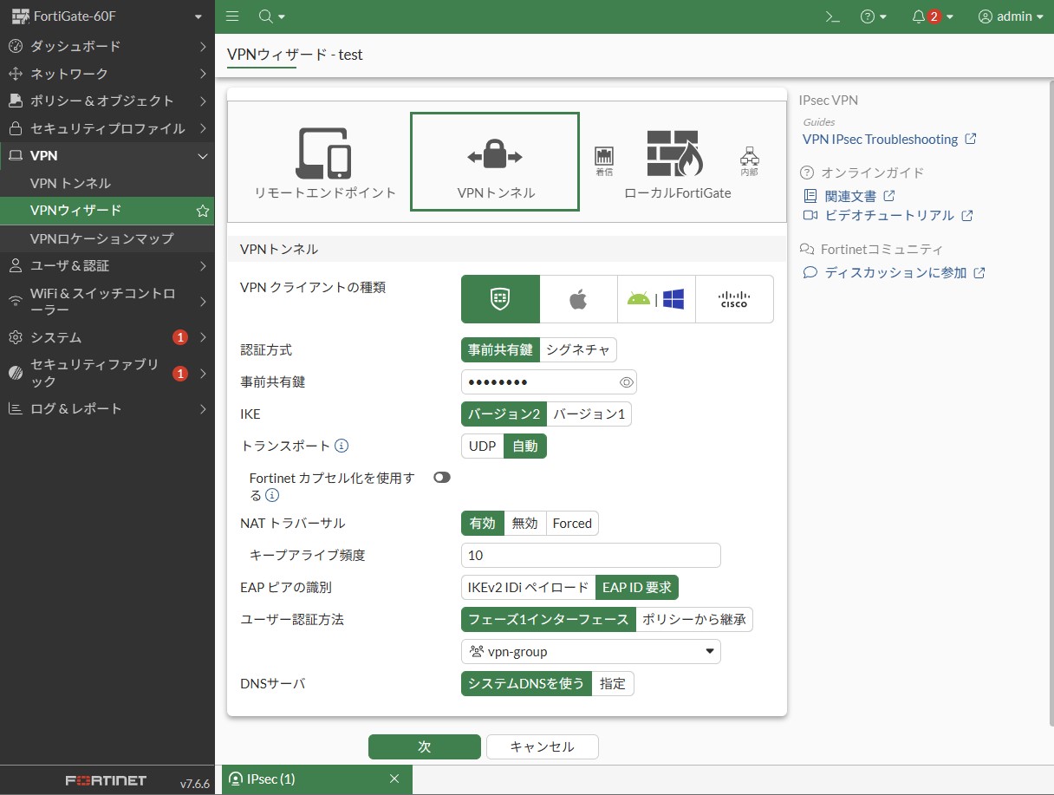Image resolution: width=1054 pixels, height=795 pixels.
Task: Click the キープアライブ頻度 input field
Action: click(x=590, y=556)
